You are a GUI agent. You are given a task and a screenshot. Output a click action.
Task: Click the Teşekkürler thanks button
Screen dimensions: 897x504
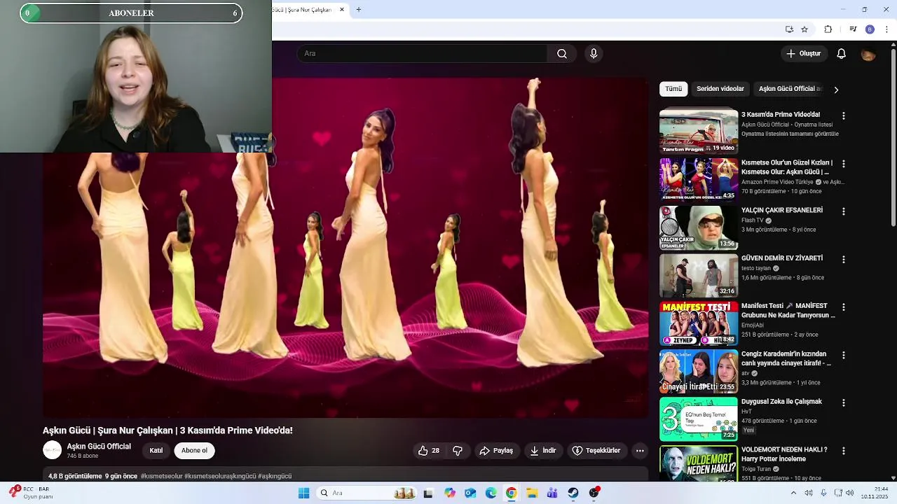596,451
